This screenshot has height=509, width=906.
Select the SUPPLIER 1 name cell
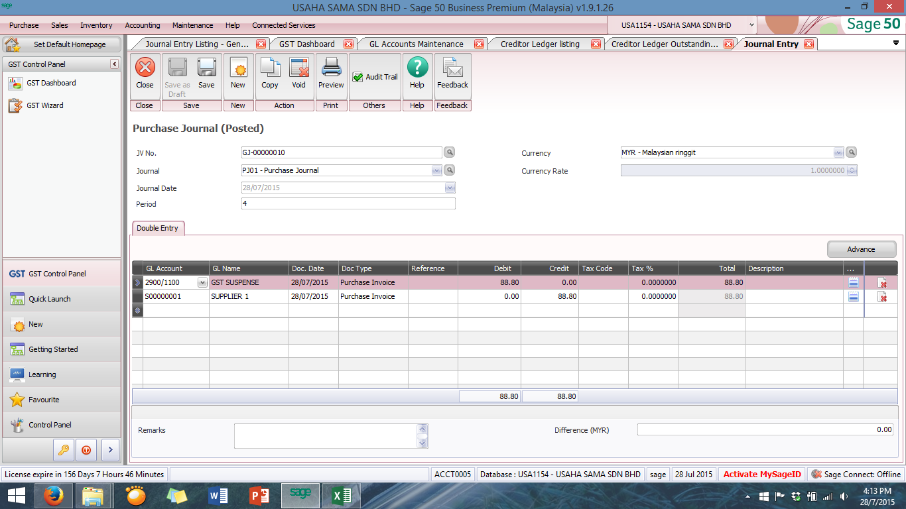[x=249, y=297]
